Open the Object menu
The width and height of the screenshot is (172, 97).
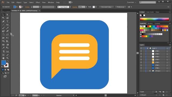click(x=19, y=2)
